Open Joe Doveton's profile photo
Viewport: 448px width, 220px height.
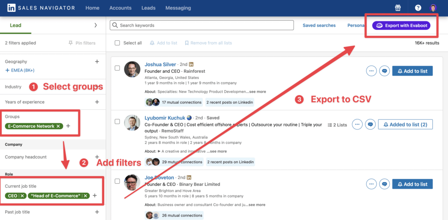[x=132, y=182]
